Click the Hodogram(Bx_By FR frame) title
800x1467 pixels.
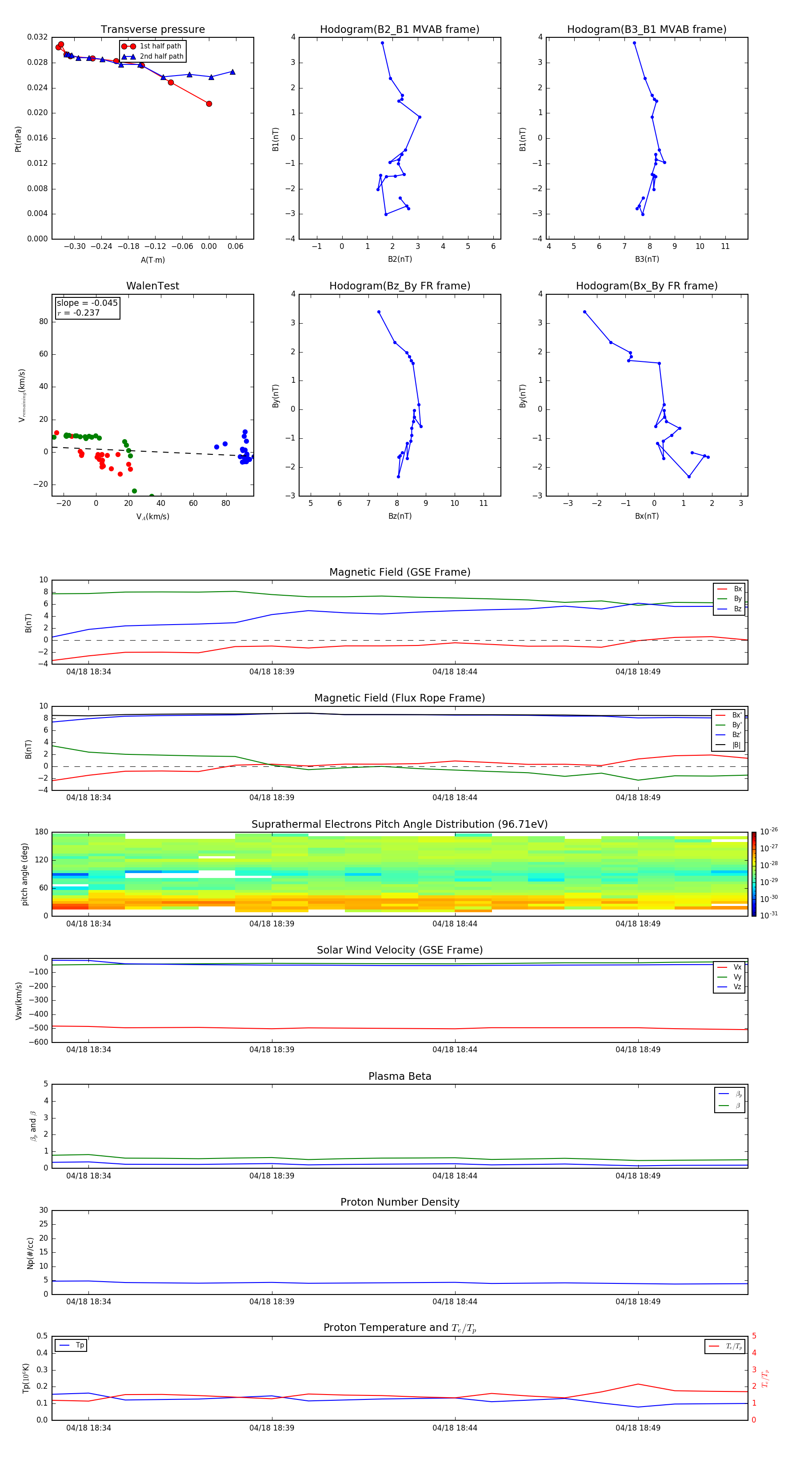pyautogui.click(x=646, y=286)
